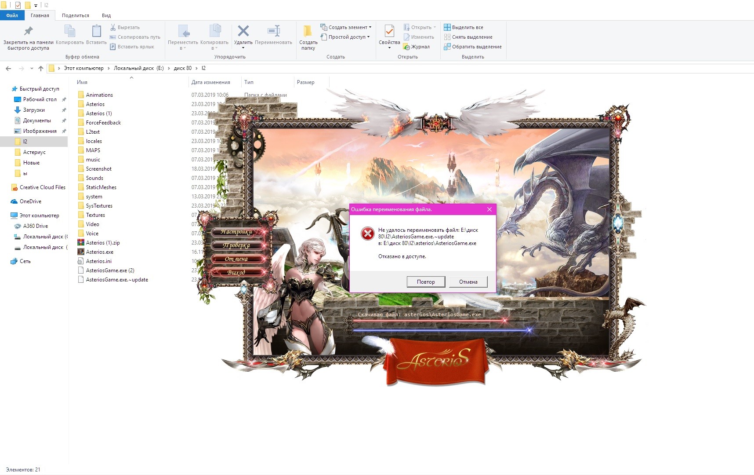
Task: Switch to the Share (Поделиться) tab
Action: (x=76, y=15)
